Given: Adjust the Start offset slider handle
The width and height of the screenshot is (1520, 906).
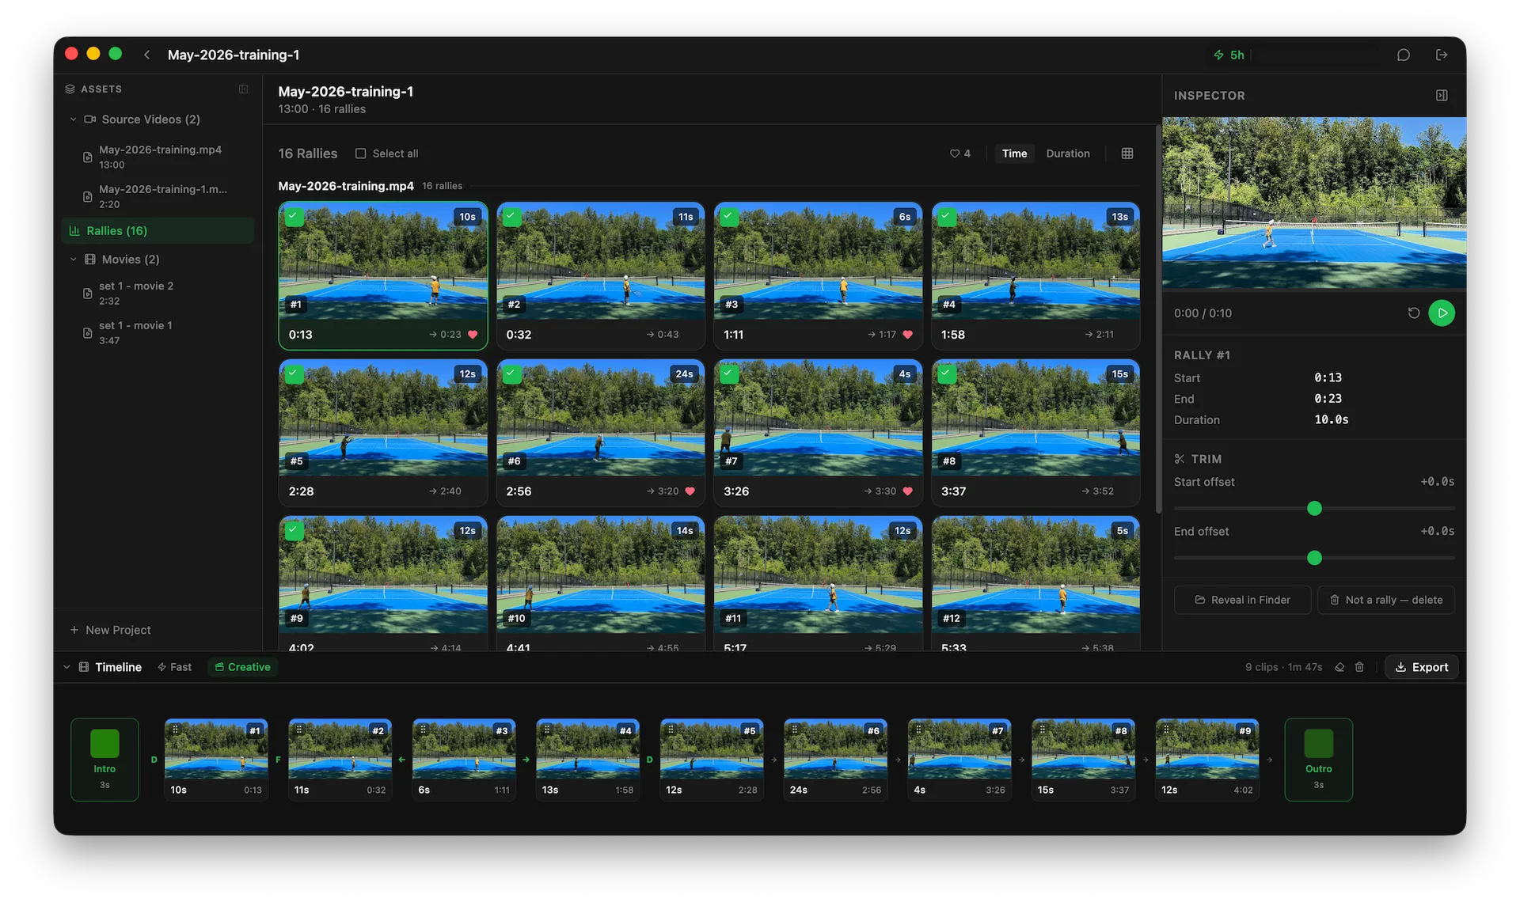Looking at the screenshot, I should (1314, 508).
